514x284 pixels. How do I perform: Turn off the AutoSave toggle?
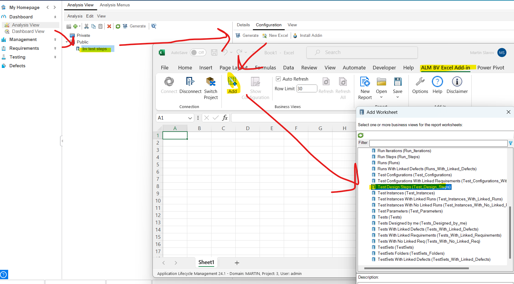coord(198,52)
